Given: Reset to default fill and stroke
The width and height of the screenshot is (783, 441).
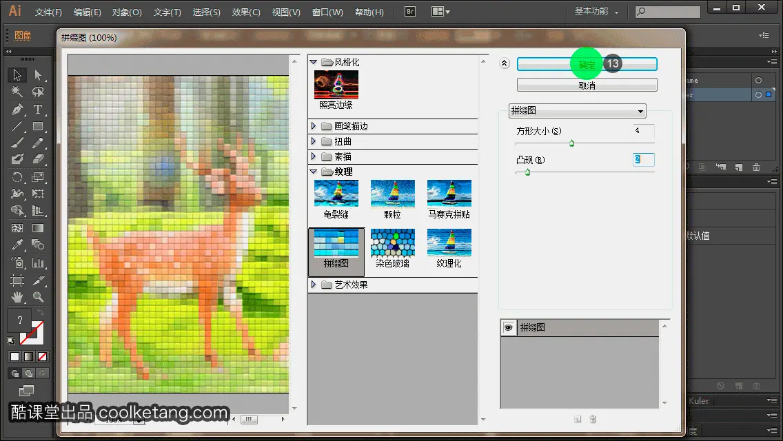Looking at the screenshot, I should [x=11, y=342].
